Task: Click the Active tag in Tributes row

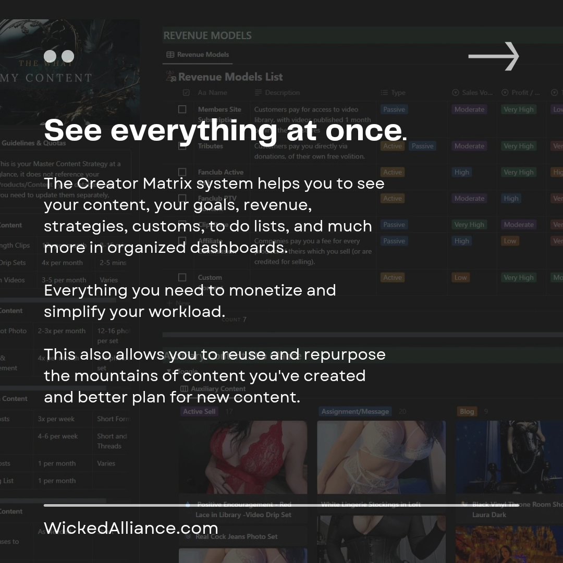Action: (x=393, y=146)
